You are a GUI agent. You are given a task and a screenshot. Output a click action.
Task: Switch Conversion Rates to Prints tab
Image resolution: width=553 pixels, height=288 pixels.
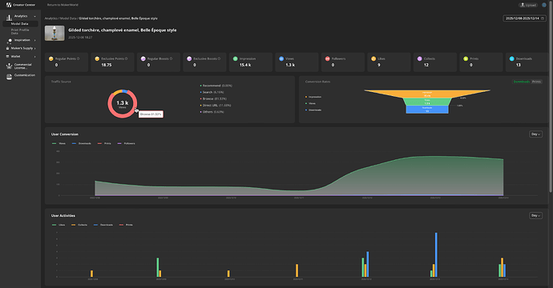coord(536,82)
